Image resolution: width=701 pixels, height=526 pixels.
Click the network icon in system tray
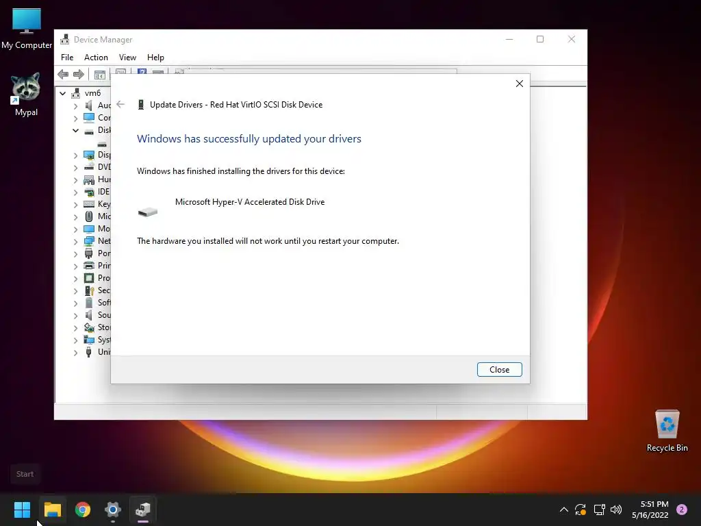pyautogui.click(x=599, y=510)
